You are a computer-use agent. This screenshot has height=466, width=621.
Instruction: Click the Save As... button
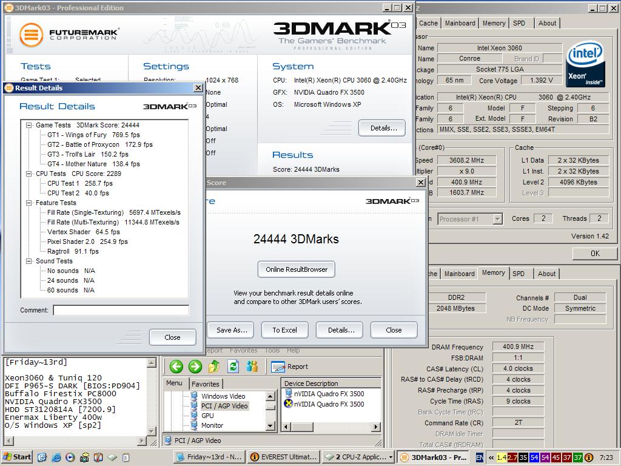tap(232, 330)
